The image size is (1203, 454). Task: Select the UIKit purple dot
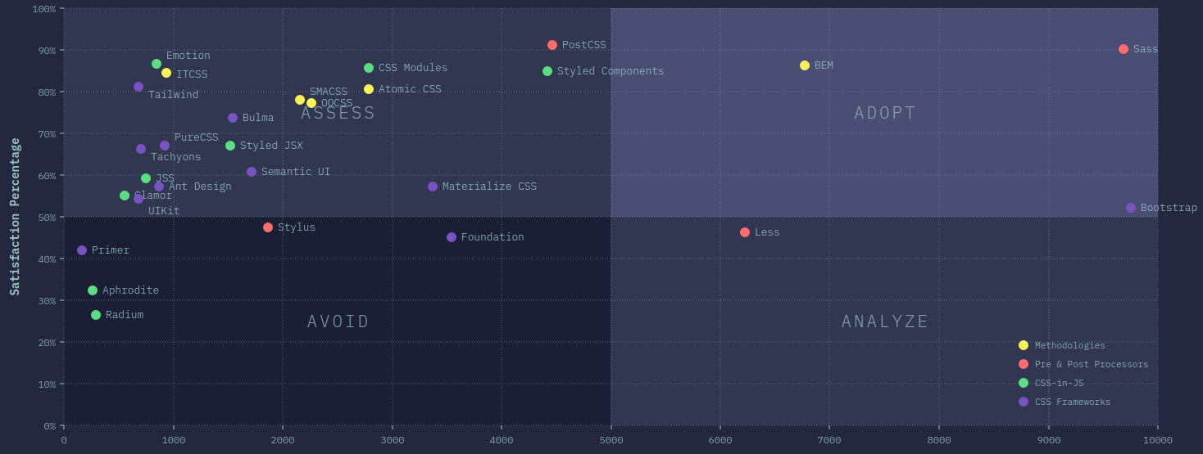pyautogui.click(x=138, y=199)
